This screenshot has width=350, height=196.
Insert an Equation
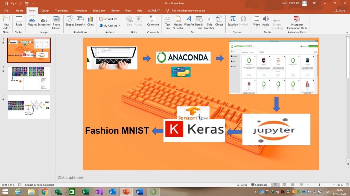click(x=233, y=23)
